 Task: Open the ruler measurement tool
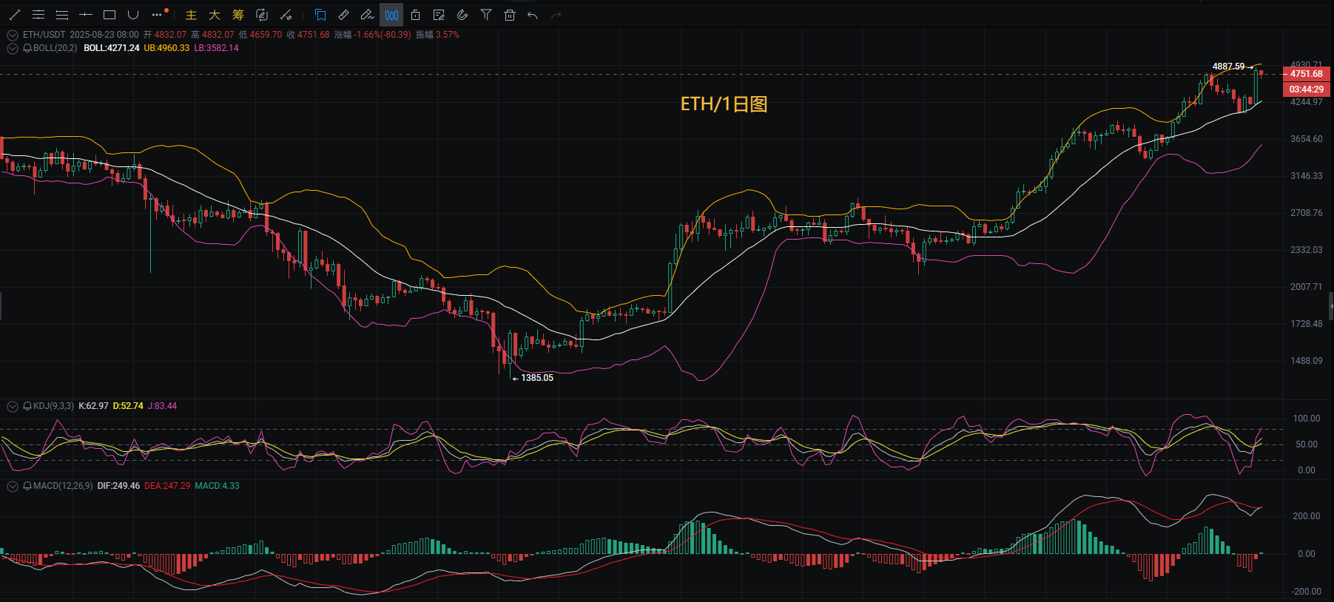(343, 15)
